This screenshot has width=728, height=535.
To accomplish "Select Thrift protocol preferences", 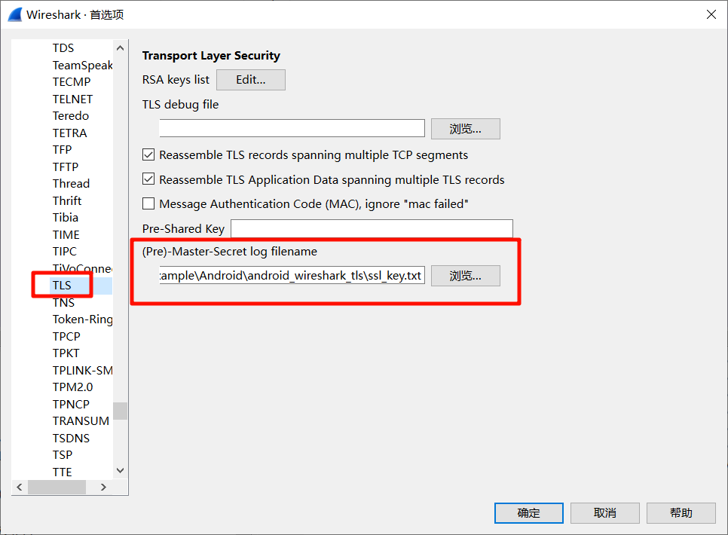I will [x=67, y=200].
